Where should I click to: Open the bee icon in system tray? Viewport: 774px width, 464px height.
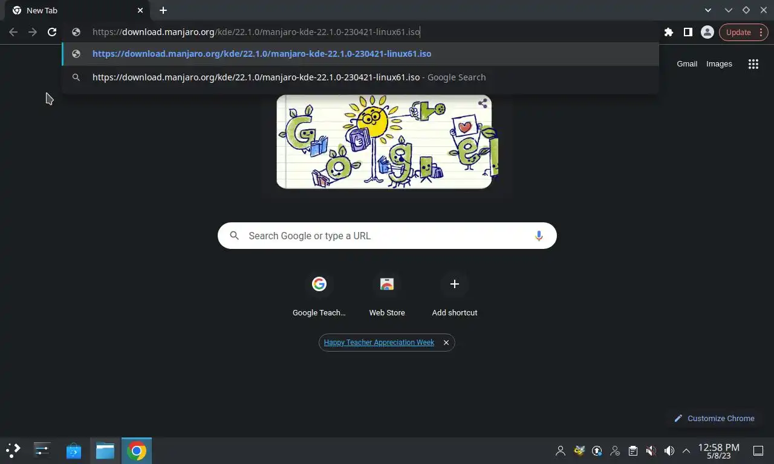point(579,451)
